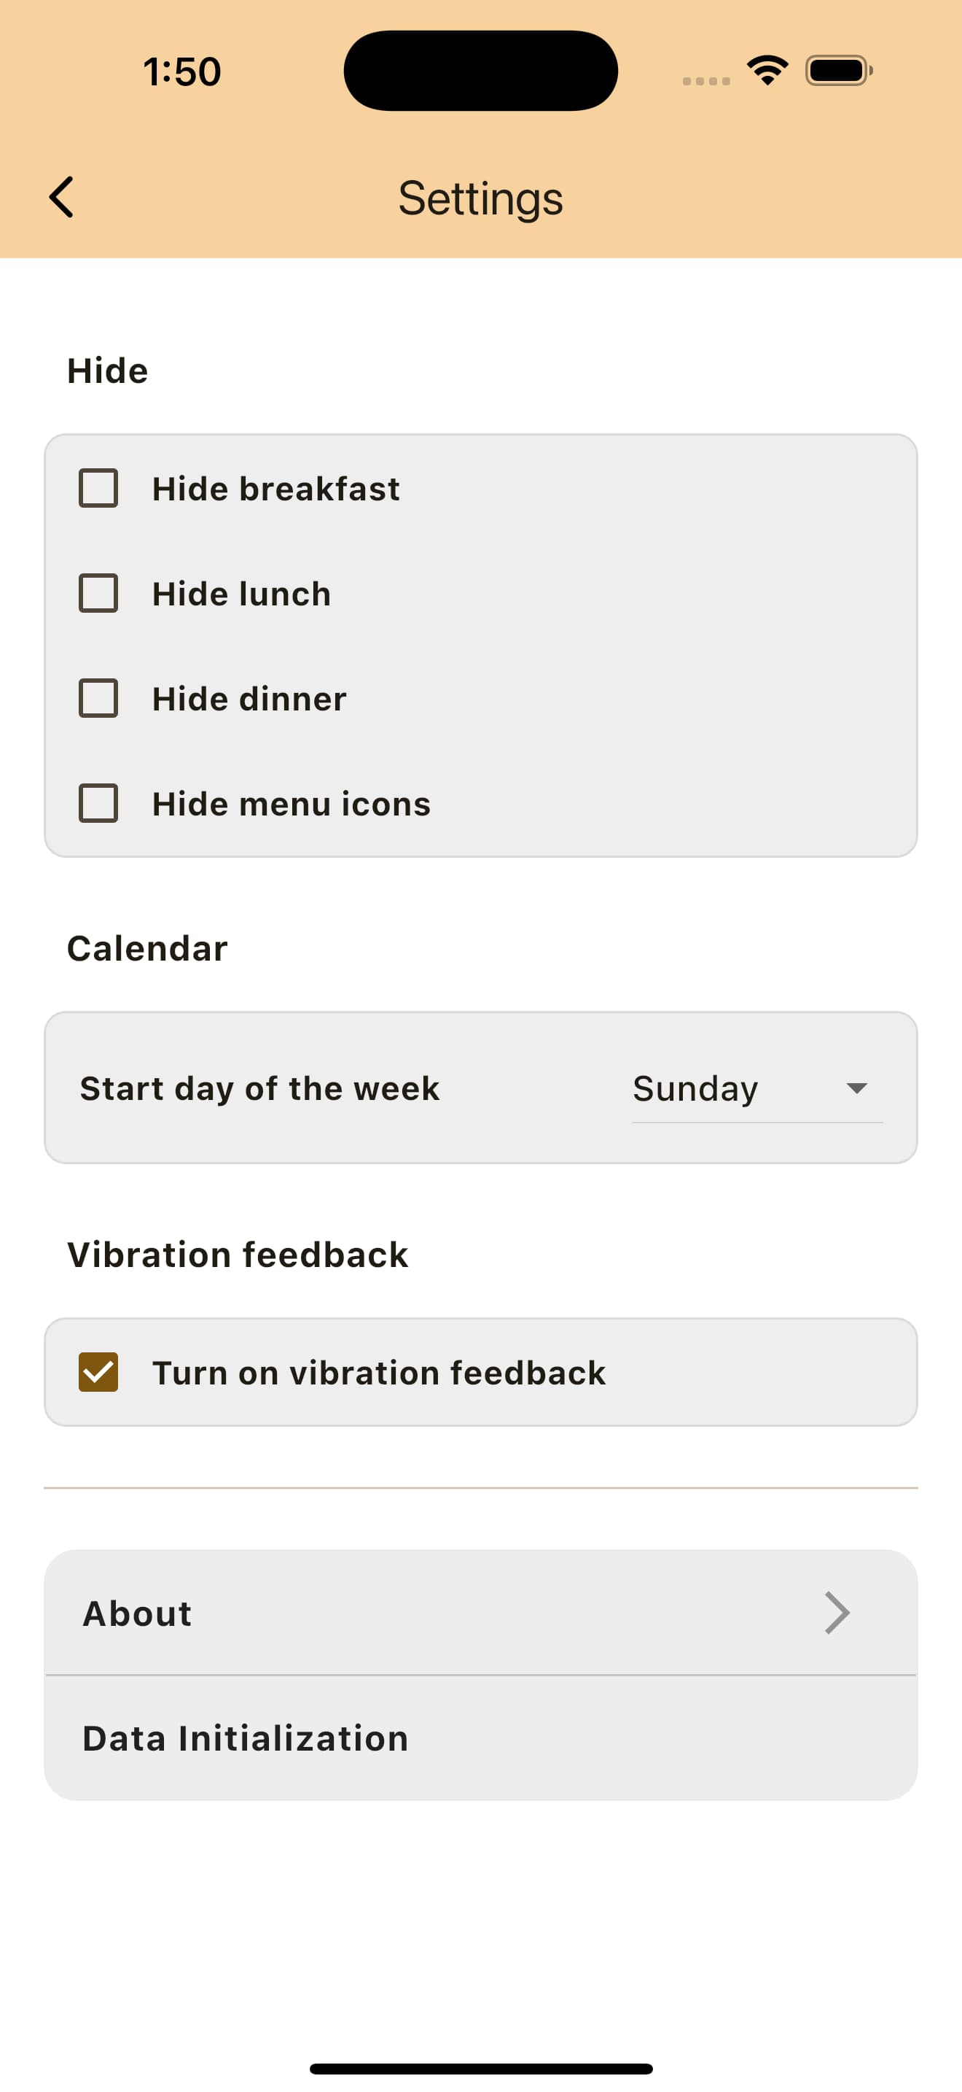Tap the Hide breakfast label
Screen dimensions: 962x2092
[x=275, y=489]
